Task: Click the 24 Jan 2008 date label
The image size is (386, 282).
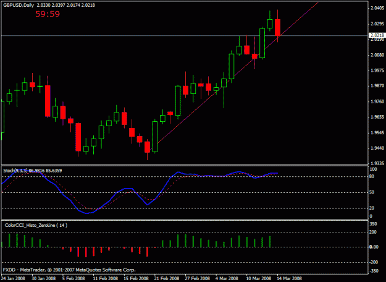Action: click(13, 278)
